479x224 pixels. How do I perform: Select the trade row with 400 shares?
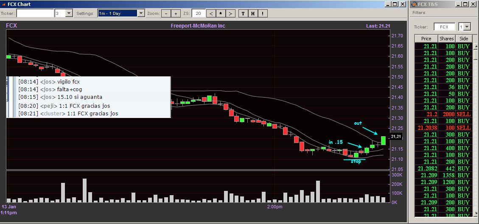443,148
